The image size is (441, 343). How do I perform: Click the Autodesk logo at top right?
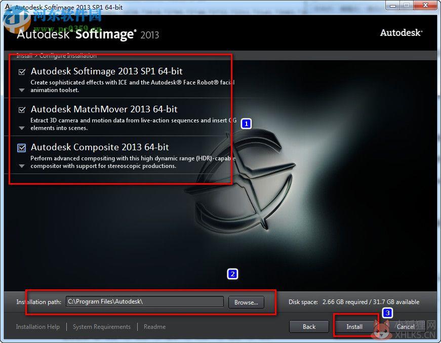coord(402,33)
